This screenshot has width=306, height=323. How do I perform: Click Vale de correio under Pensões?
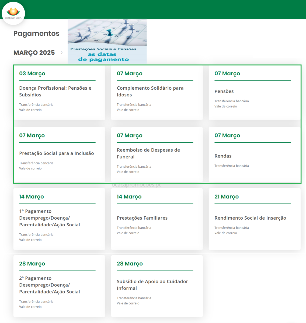(226, 106)
